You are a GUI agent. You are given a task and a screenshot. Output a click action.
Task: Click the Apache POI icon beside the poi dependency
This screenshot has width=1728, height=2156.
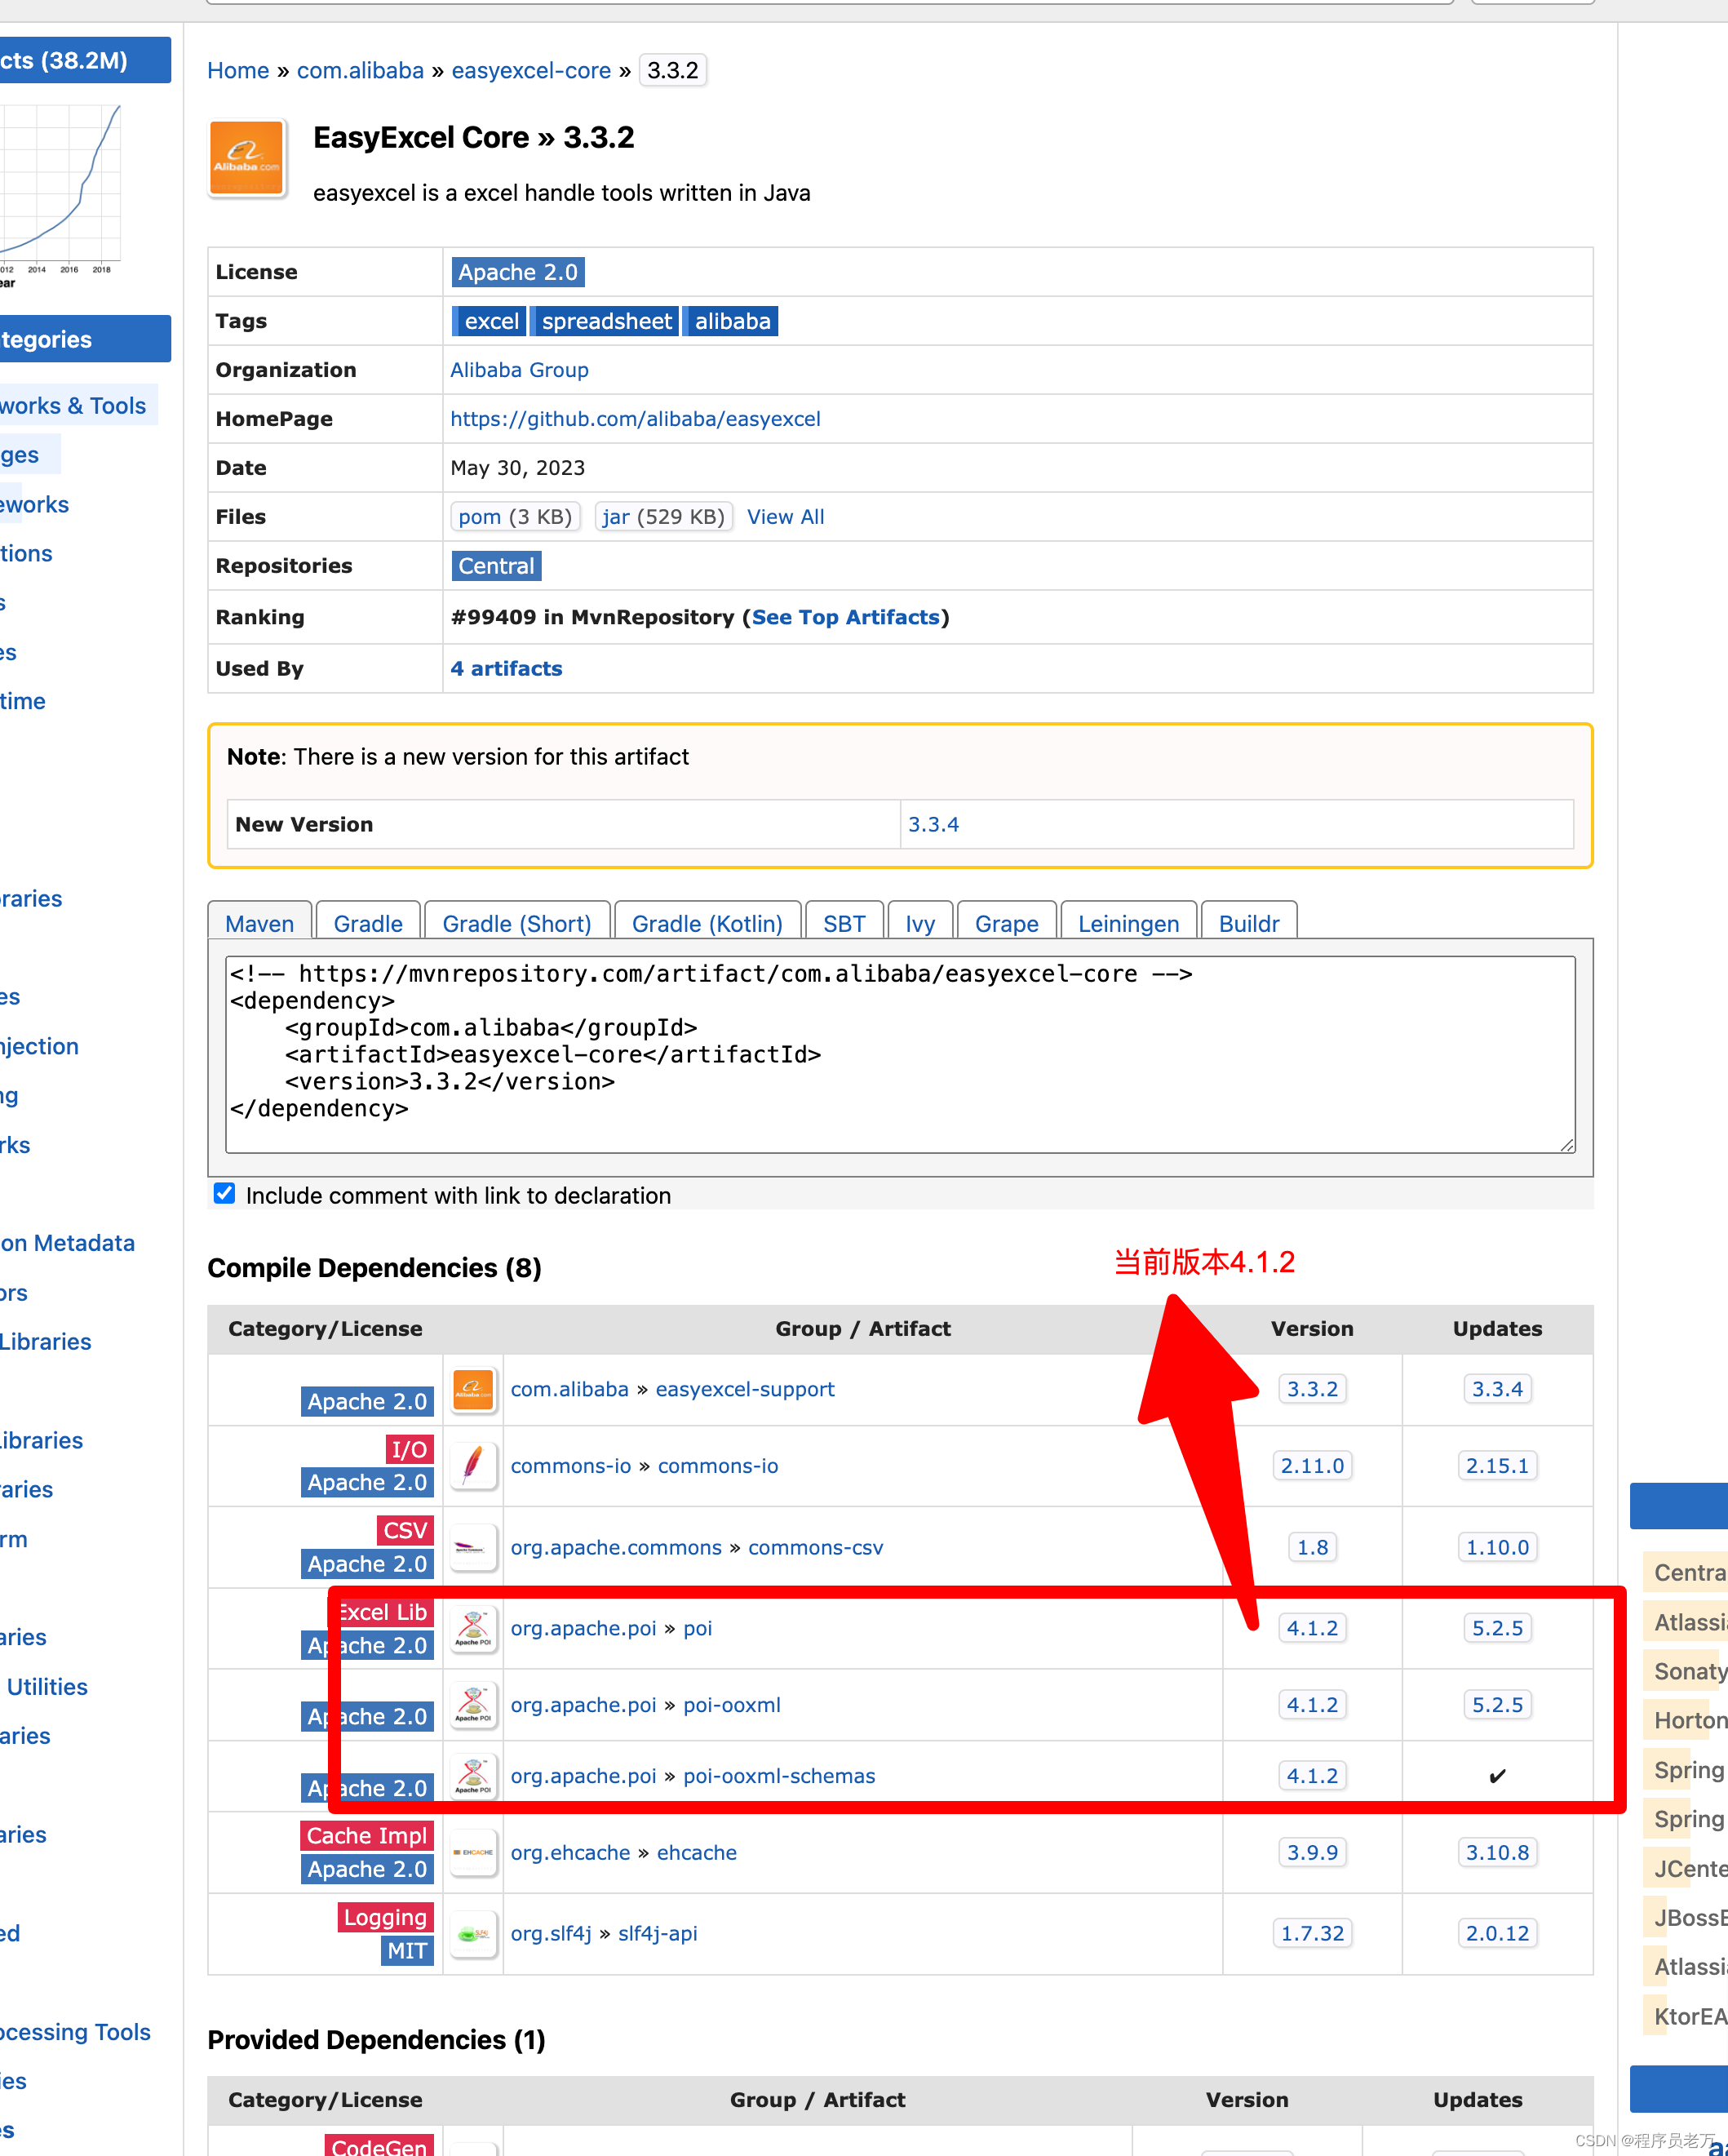click(x=473, y=1628)
